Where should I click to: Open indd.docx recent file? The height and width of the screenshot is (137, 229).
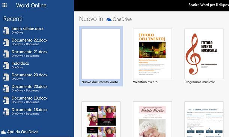coord(20,63)
